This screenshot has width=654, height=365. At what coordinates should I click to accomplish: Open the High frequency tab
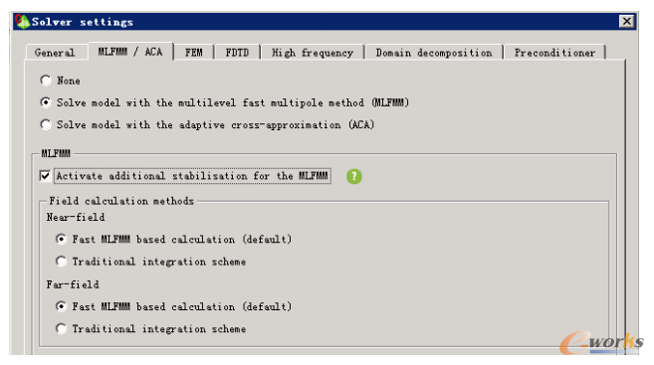tap(313, 53)
